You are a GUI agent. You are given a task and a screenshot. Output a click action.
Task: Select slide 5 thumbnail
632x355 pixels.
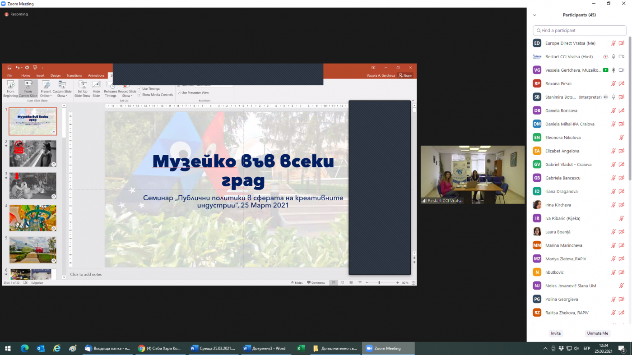click(33, 250)
